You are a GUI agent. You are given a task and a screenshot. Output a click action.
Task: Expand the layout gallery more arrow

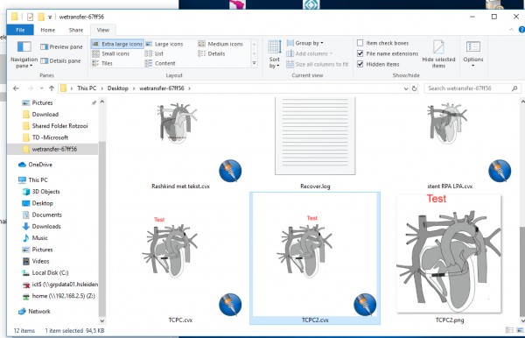point(254,63)
